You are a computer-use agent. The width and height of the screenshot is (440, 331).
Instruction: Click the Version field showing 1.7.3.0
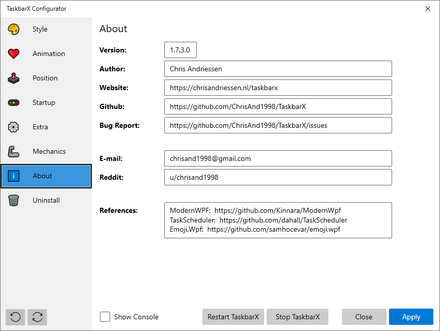click(x=180, y=50)
